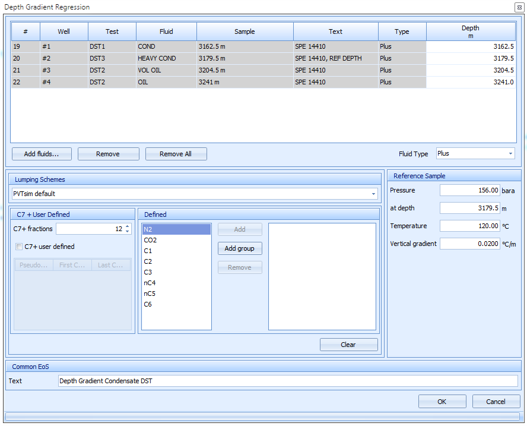The image size is (527, 426).
Task: Select C1 in the Defined list
Action: (x=176, y=251)
